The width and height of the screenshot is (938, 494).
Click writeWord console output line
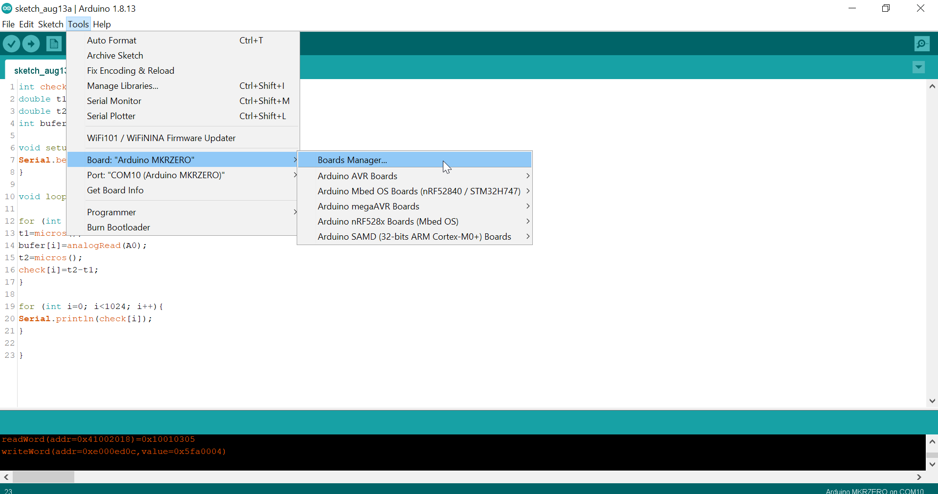(x=114, y=452)
